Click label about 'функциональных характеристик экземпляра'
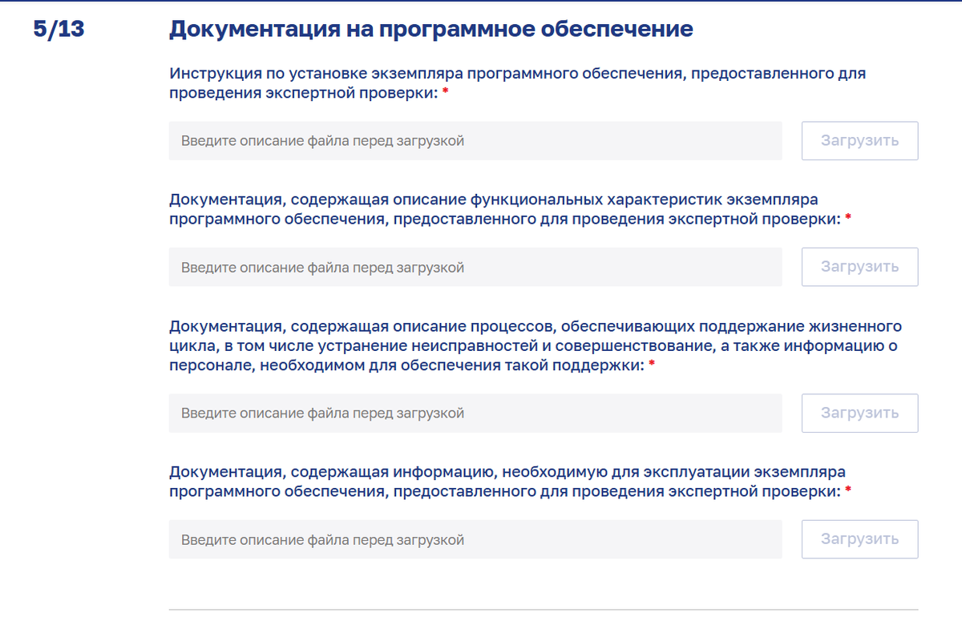Image resolution: width=962 pixels, height=621 pixels. [510, 209]
